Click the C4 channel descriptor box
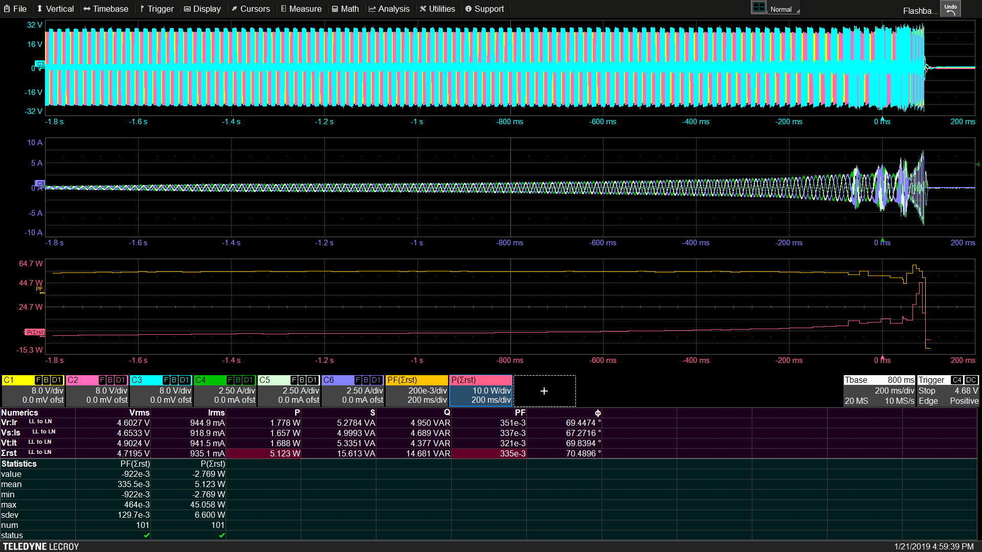The width and height of the screenshot is (982, 552). pos(225,391)
